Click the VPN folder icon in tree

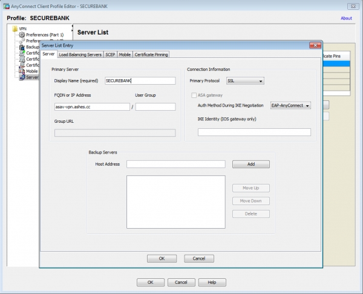(x=15, y=28)
